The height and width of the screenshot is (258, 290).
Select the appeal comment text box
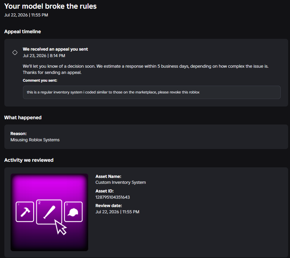click(152, 92)
